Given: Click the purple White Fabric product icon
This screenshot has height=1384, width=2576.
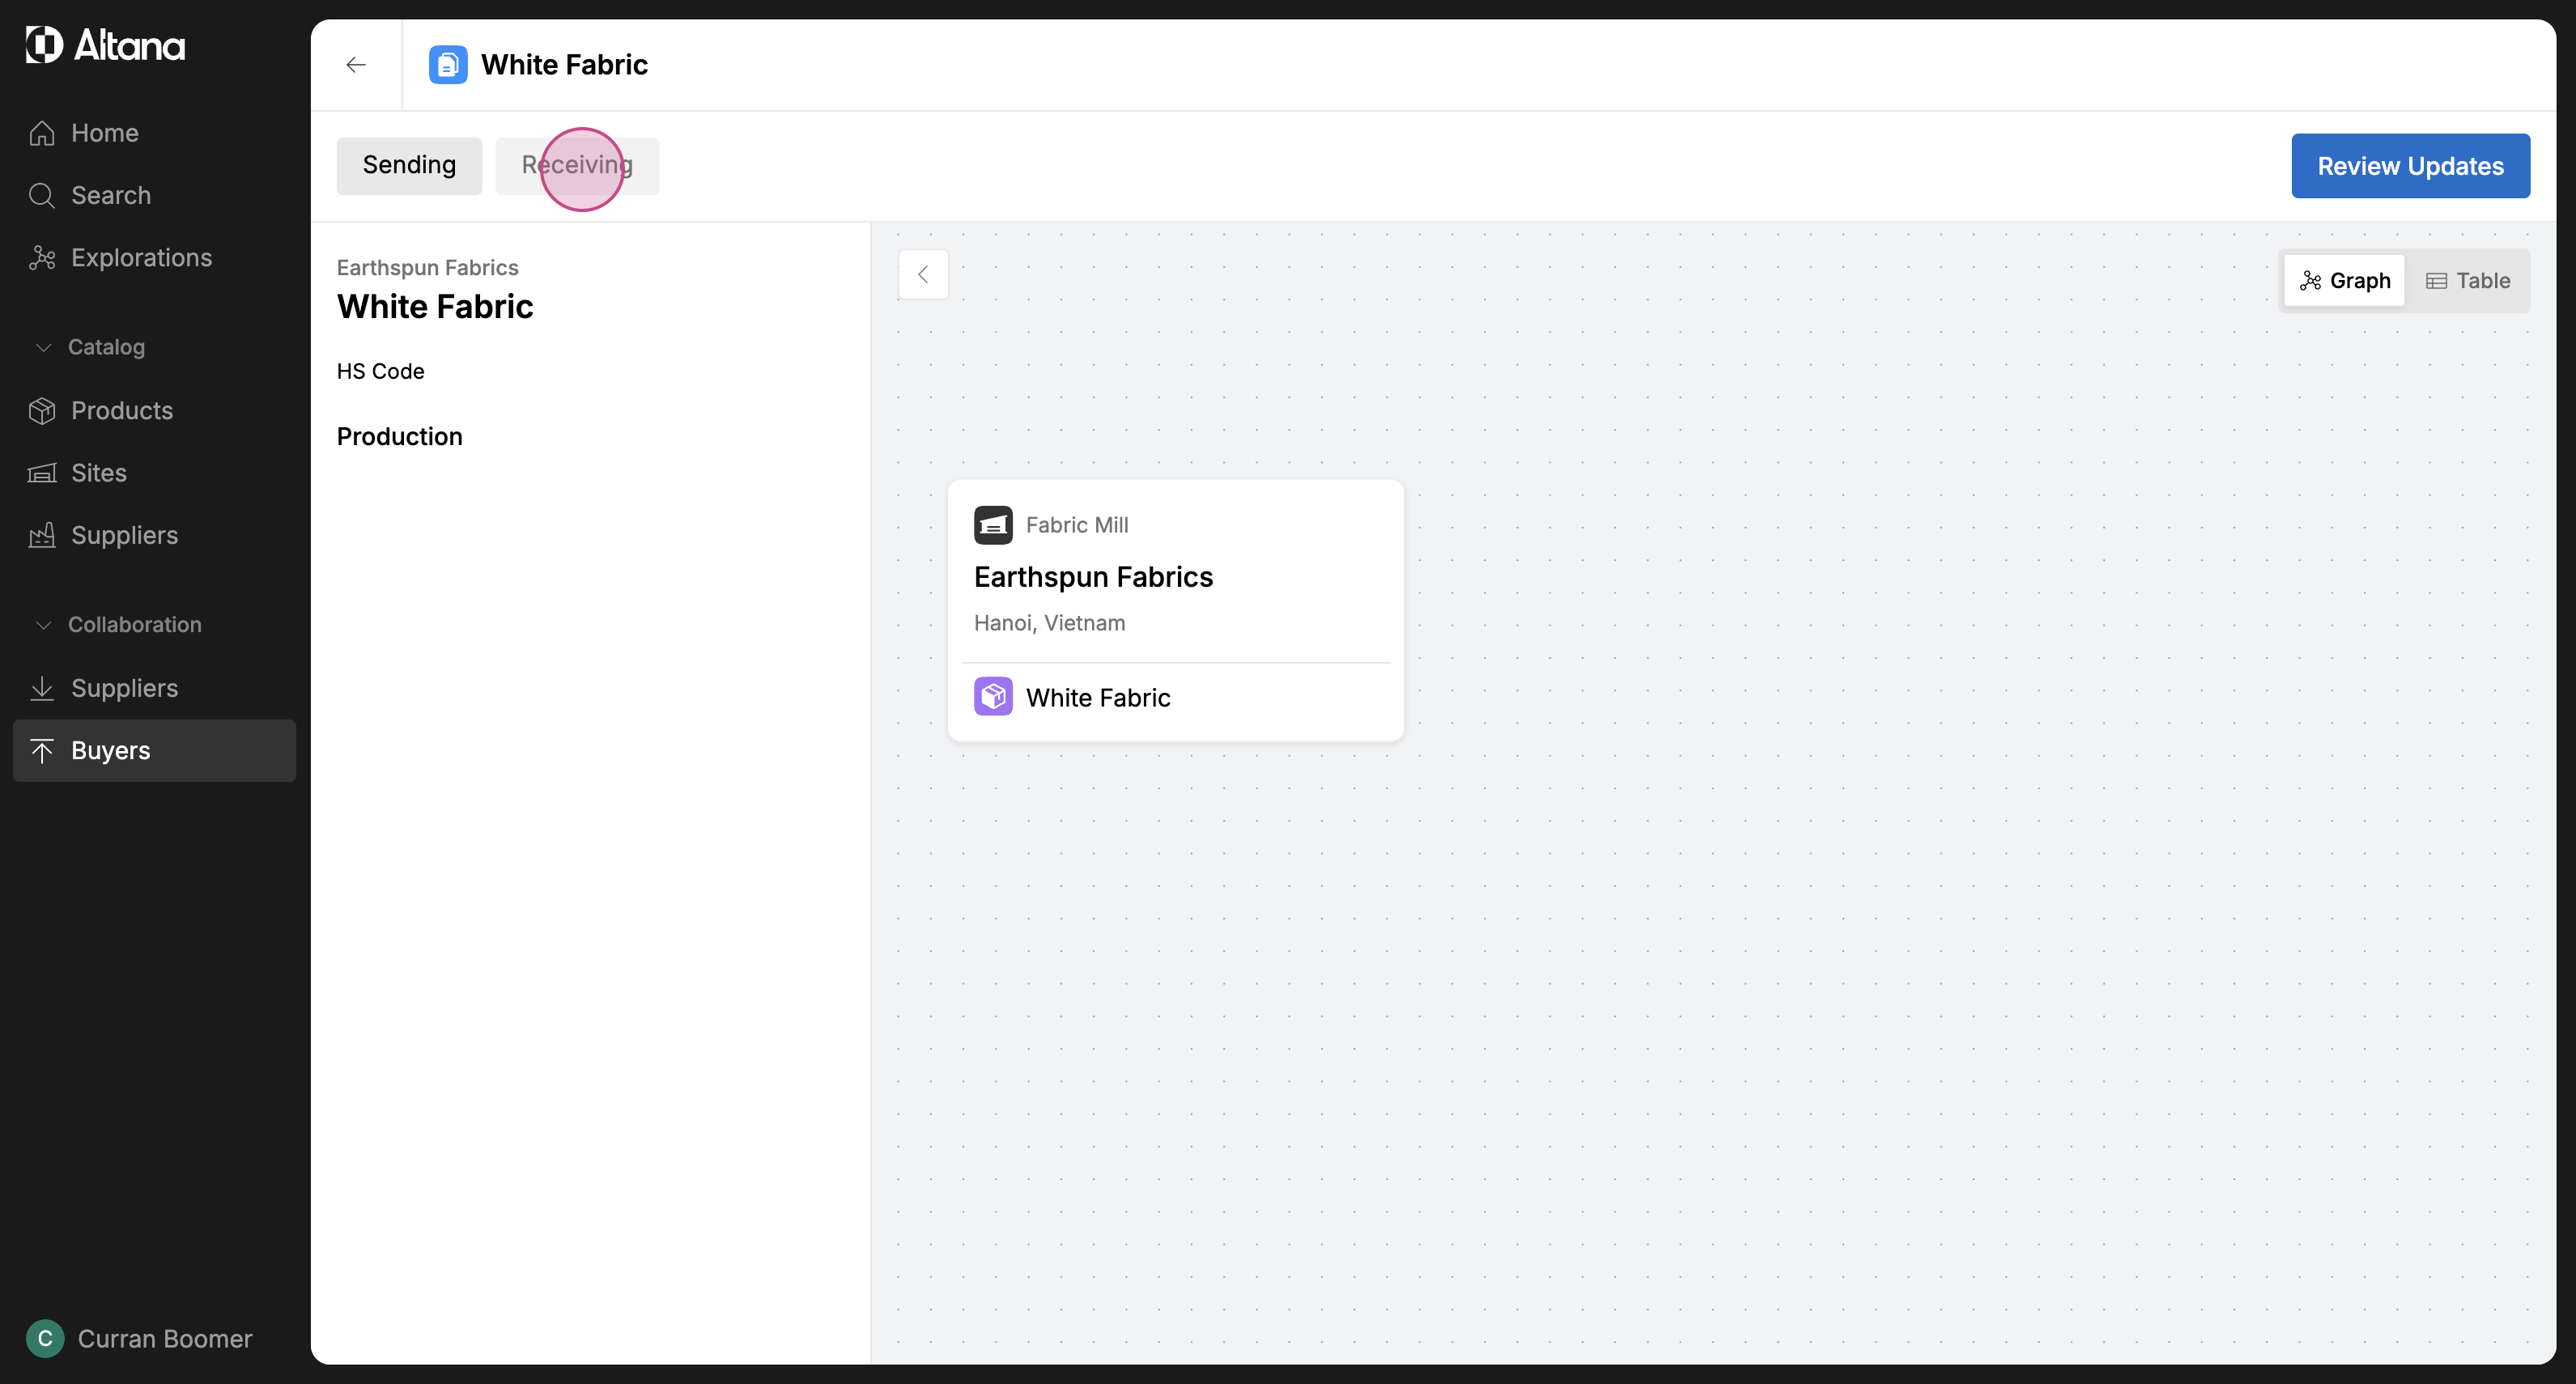Looking at the screenshot, I should pyautogui.click(x=992, y=697).
